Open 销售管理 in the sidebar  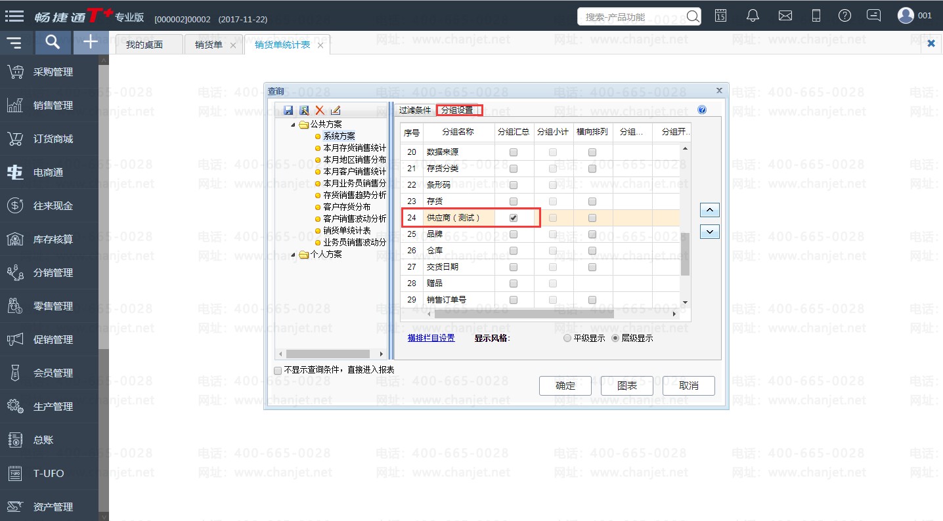(49, 106)
